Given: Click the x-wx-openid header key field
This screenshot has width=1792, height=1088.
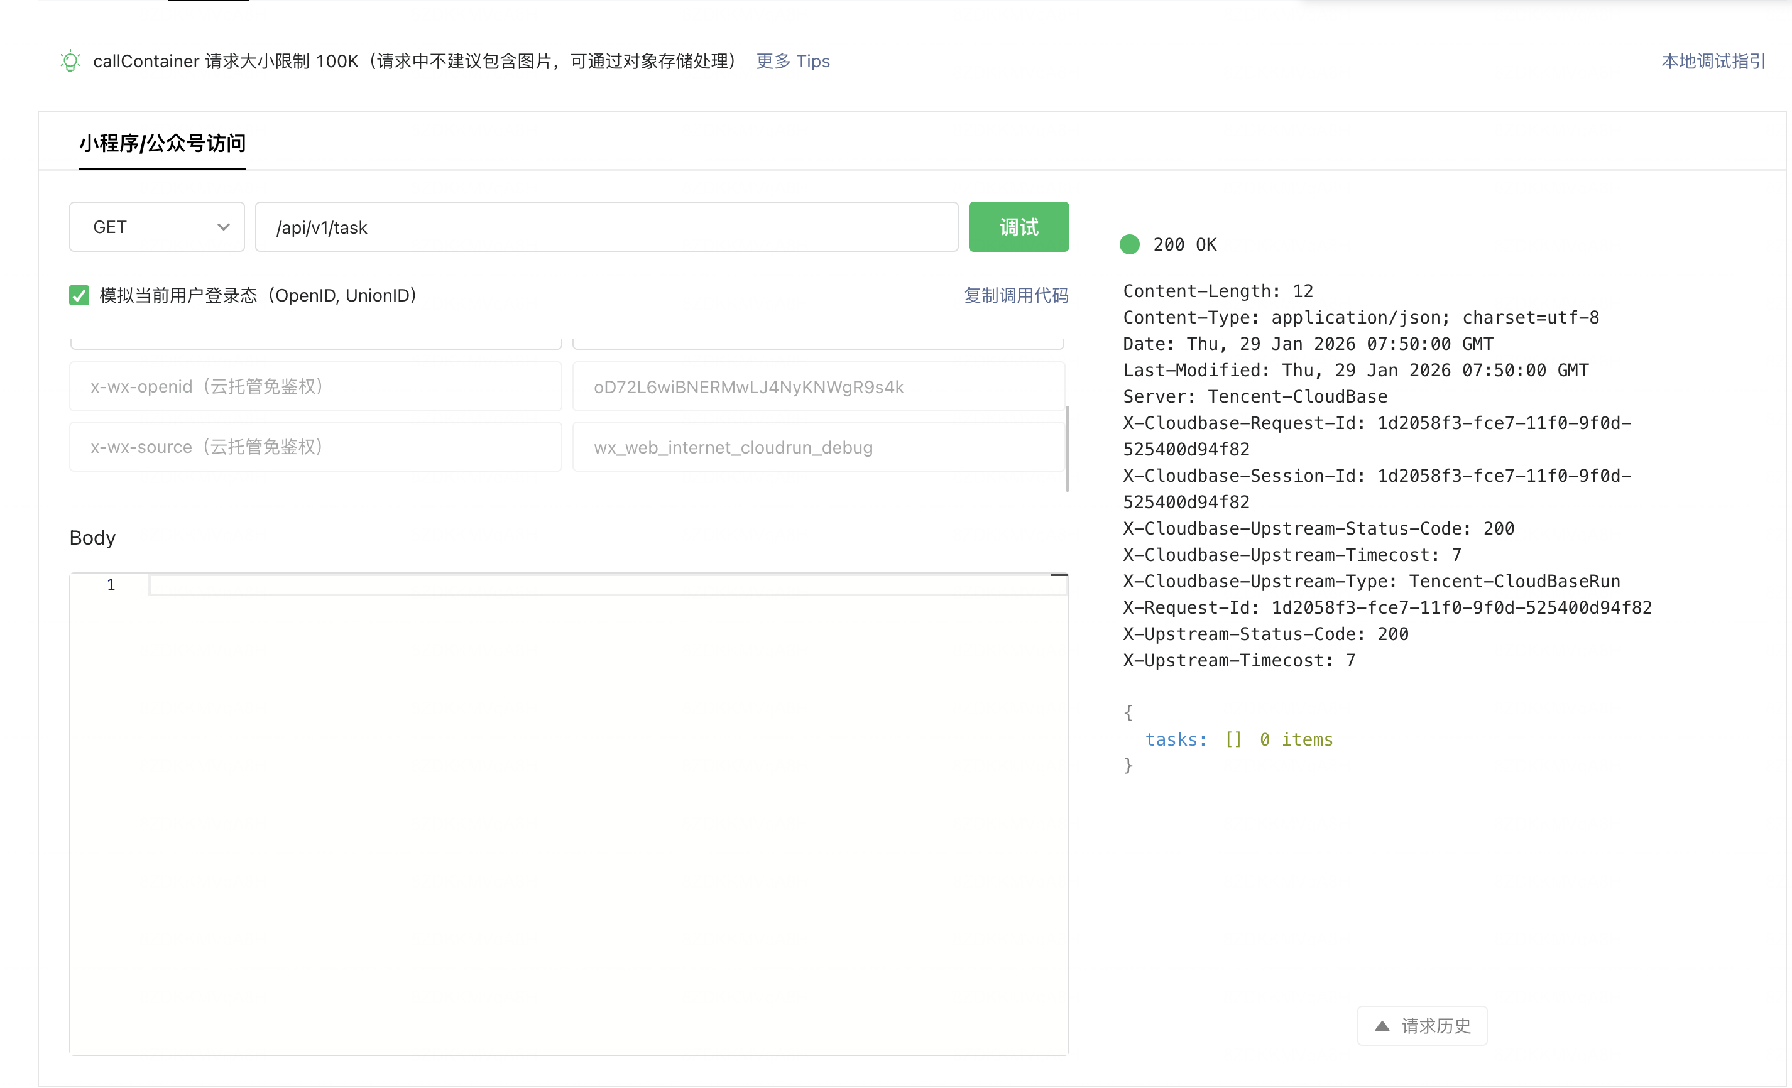Looking at the screenshot, I should coord(315,387).
